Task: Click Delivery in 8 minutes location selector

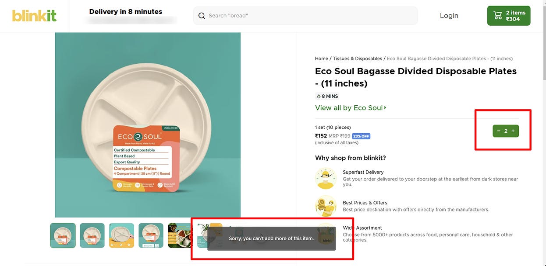Action: (x=126, y=12)
